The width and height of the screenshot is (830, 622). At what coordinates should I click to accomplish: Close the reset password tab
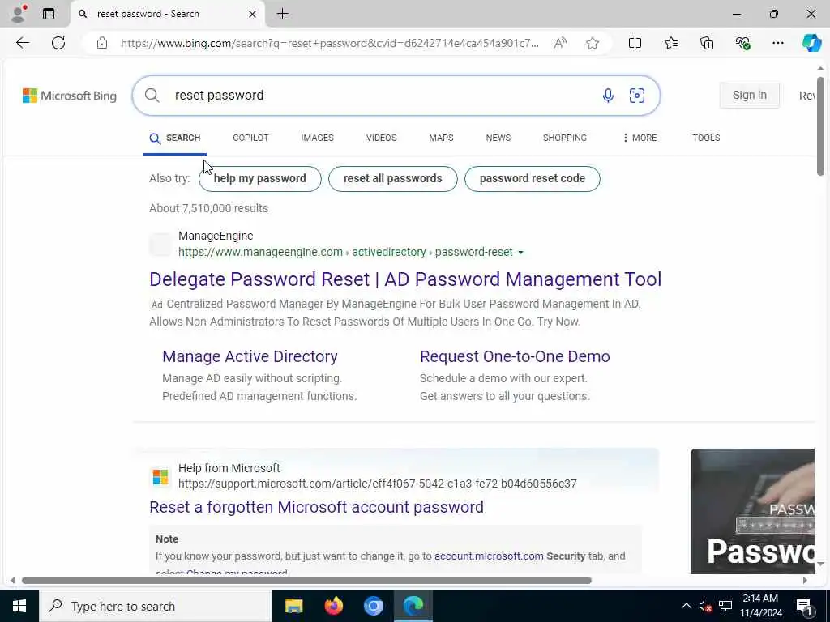point(253,15)
